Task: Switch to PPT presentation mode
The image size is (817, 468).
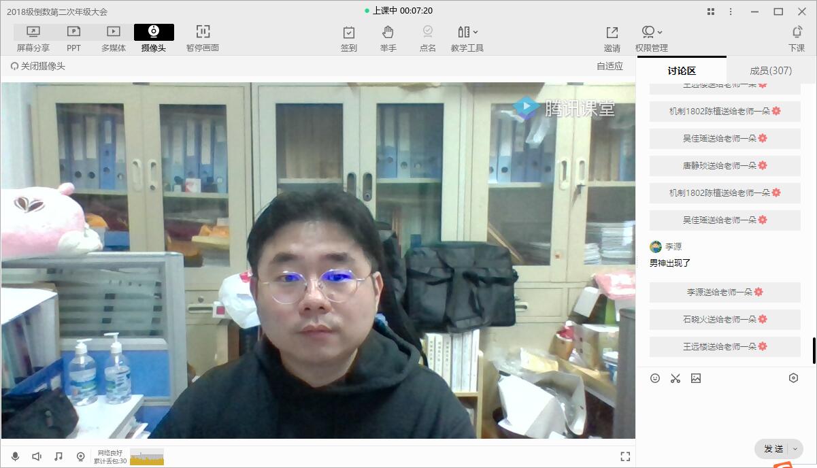Action: point(73,38)
